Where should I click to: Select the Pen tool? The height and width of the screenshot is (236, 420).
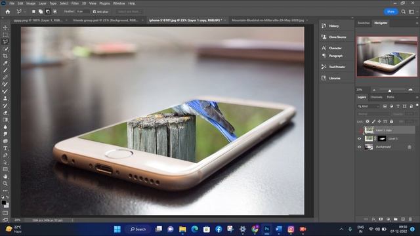click(5, 155)
